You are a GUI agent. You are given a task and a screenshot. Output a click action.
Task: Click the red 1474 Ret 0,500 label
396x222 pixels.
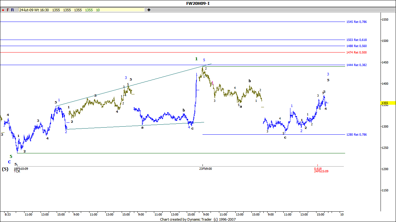click(x=356, y=53)
